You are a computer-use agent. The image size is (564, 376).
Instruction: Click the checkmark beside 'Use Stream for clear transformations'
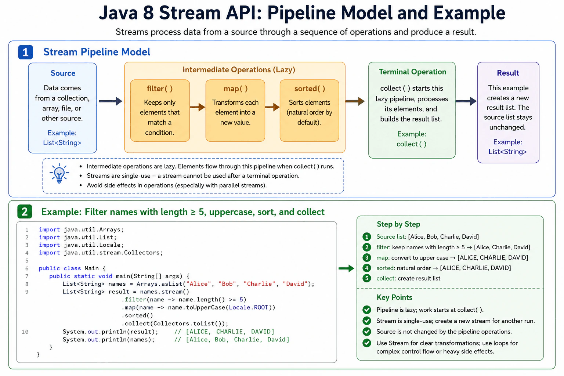[x=366, y=343]
